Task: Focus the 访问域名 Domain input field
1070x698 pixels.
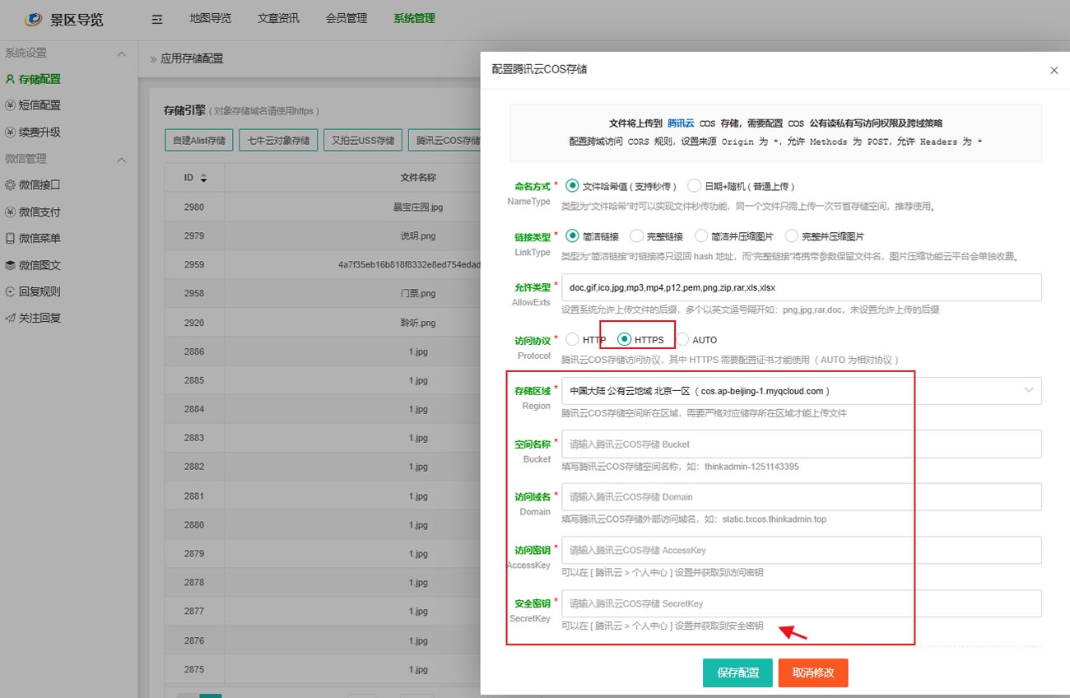Action: (802, 496)
